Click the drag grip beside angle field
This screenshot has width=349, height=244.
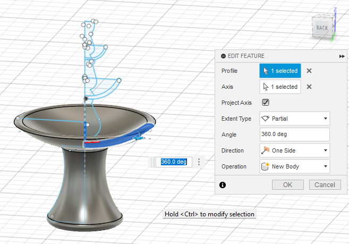tap(152, 162)
